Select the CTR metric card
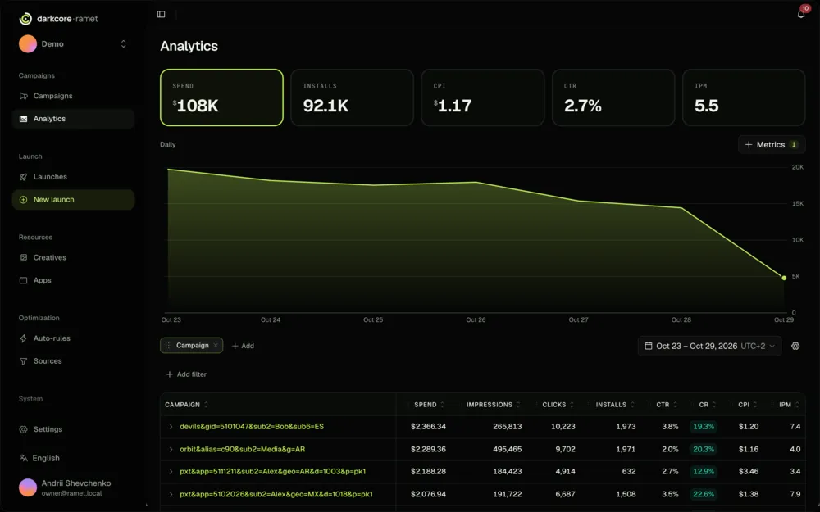This screenshot has height=512, width=820. tap(613, 97)
